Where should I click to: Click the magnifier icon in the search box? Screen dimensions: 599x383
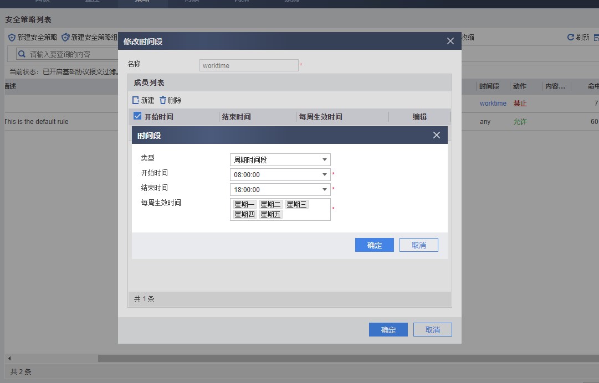[x=22, y=54]
